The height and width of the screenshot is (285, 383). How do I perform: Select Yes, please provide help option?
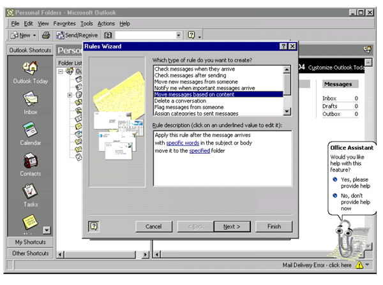click(x=352, y=182)
